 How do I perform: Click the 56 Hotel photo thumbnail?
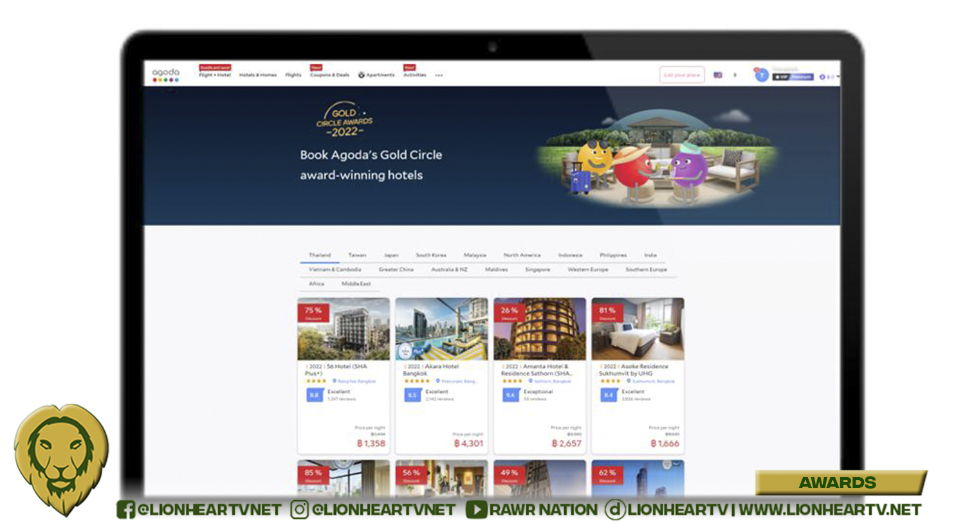(344, 328)
